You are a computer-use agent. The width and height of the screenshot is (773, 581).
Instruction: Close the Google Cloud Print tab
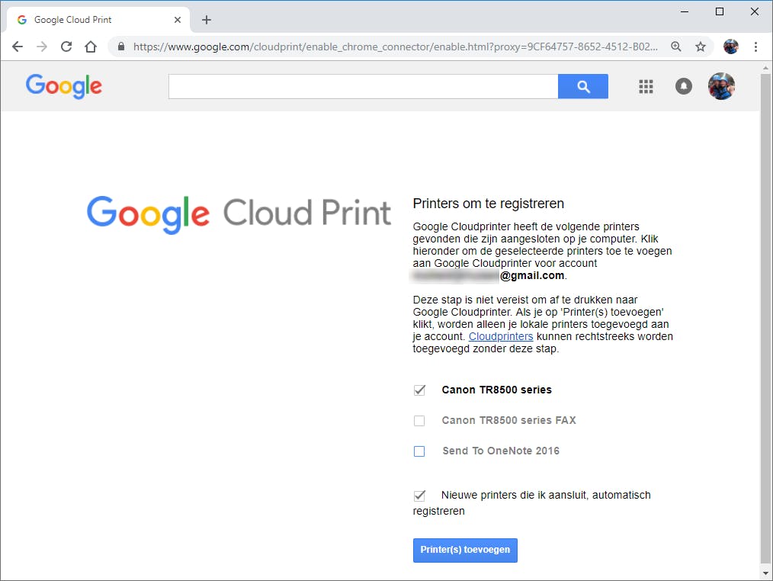click(x=178, y=20)
